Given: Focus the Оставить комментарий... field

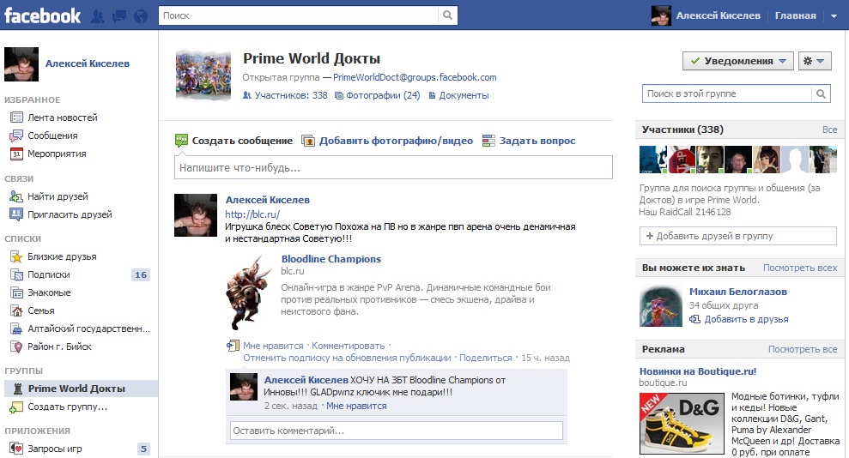Looking at the screenshot, I should pyautogui.click(x=397, y=431).
